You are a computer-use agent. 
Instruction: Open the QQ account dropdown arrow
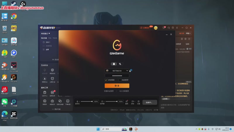pyautogui.click(x=127, y=71)
